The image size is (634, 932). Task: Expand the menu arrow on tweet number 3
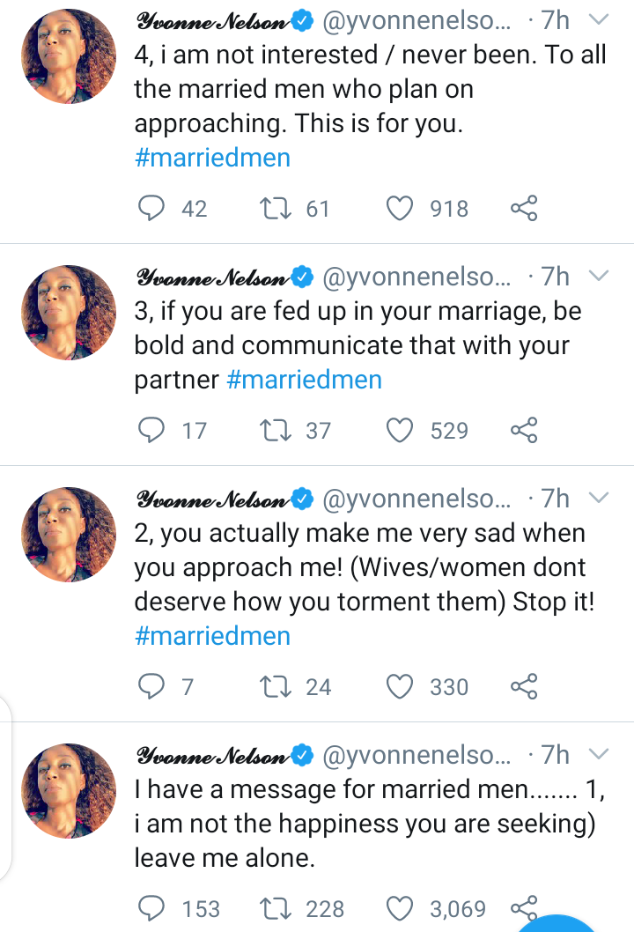(x=598, y=277)
